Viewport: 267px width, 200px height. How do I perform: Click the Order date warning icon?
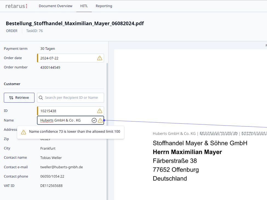[x=100, y=58]
